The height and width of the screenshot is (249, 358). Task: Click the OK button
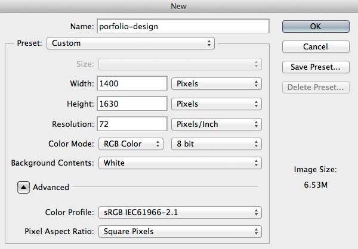click(x=315, y=26)
